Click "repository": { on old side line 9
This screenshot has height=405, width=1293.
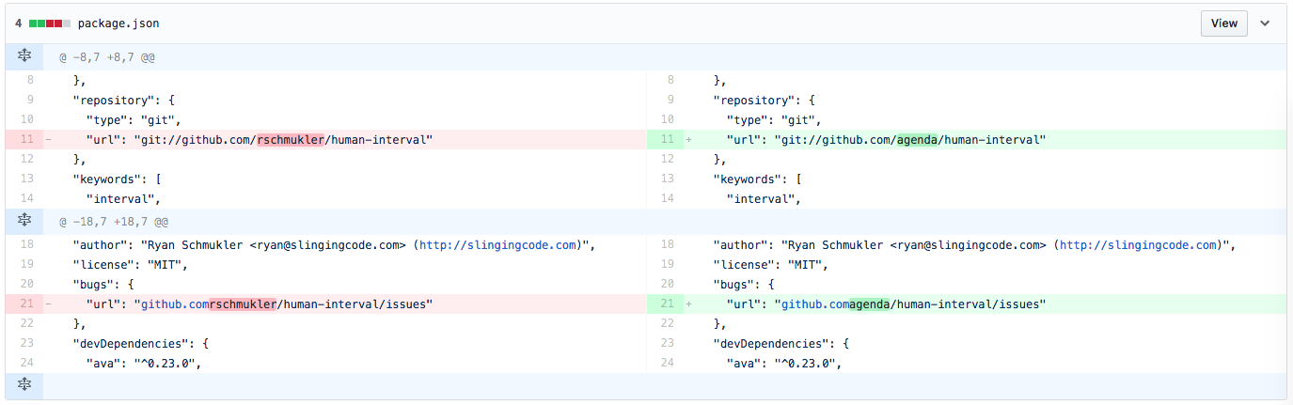click(123, 100)
